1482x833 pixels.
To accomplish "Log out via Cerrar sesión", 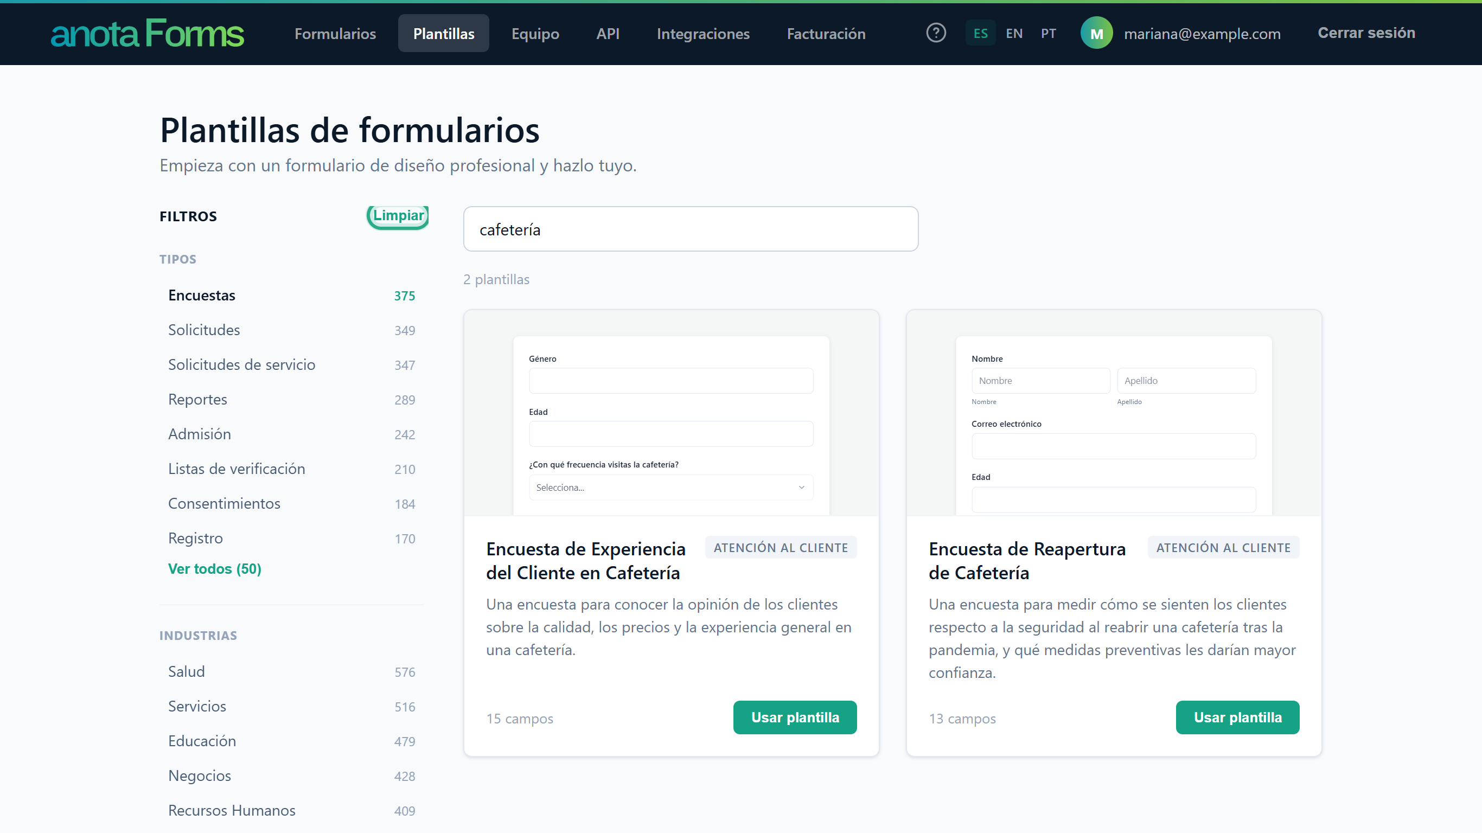I will 1366,34.
